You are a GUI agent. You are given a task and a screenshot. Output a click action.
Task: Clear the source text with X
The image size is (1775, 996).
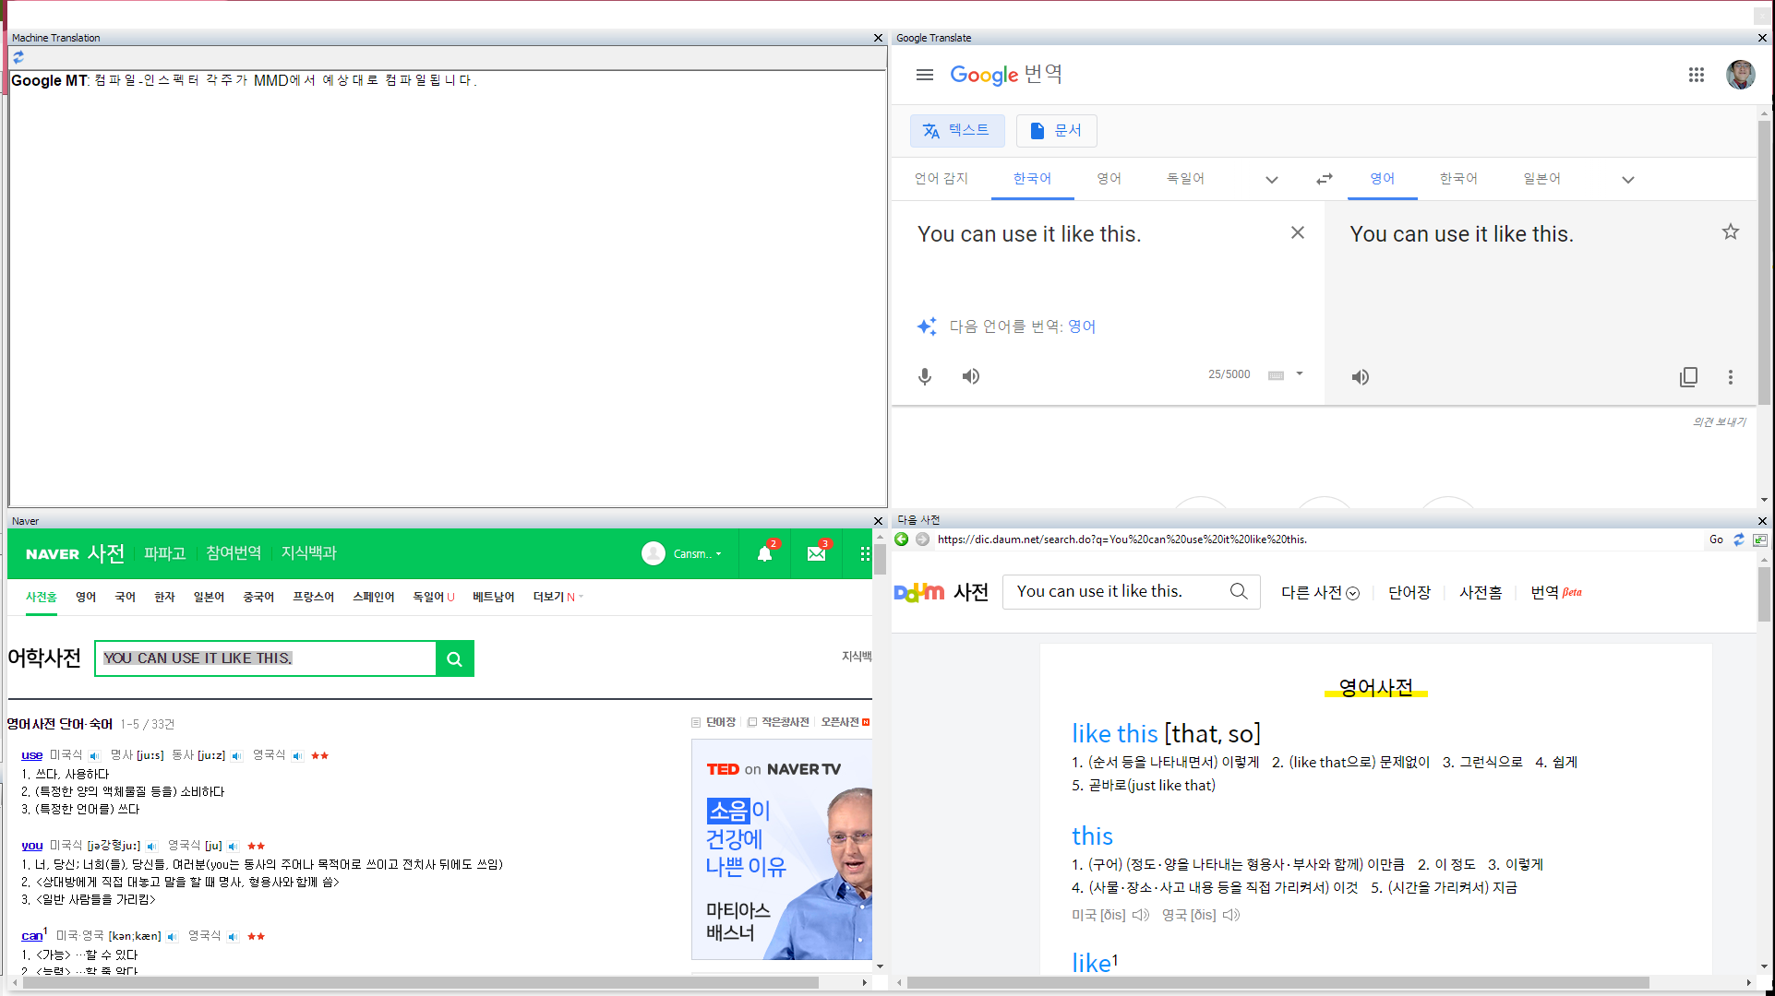click(1297, 232)
